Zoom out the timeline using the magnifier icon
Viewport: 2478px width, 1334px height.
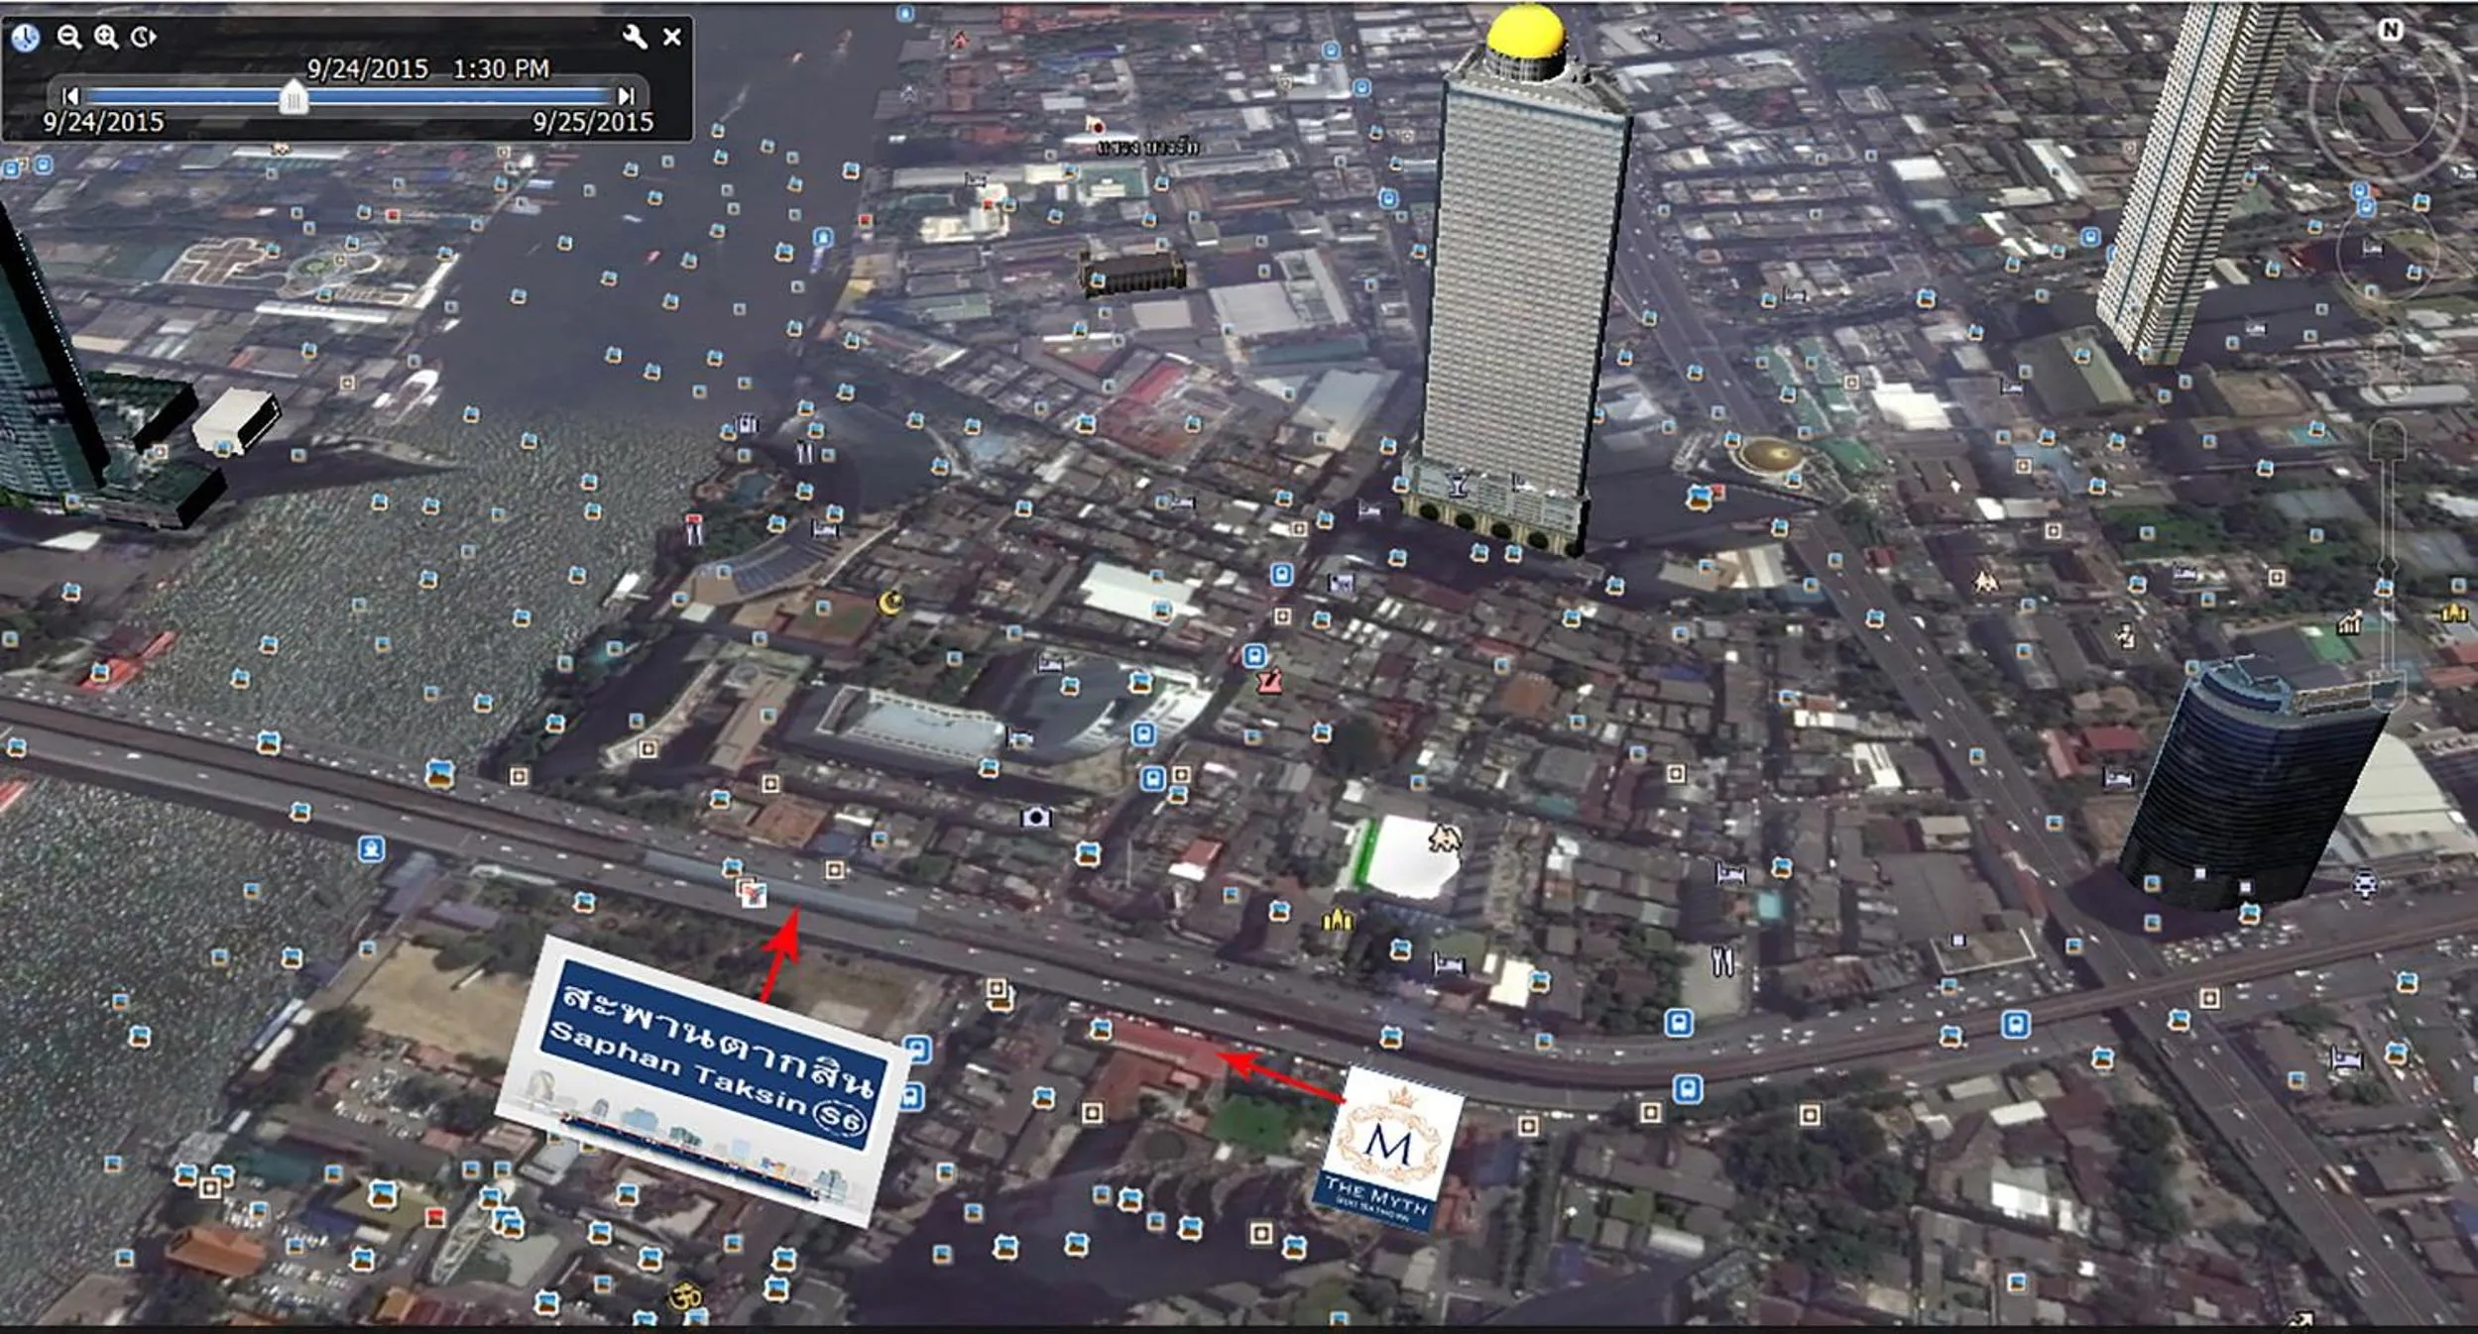(x=68, y=38)
